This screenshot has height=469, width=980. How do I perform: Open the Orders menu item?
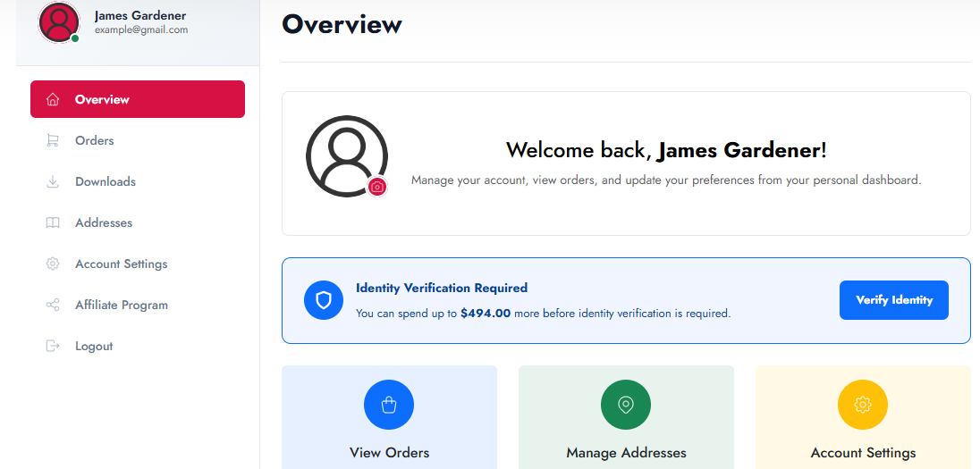pyautogui.click(x=95, y=140)
